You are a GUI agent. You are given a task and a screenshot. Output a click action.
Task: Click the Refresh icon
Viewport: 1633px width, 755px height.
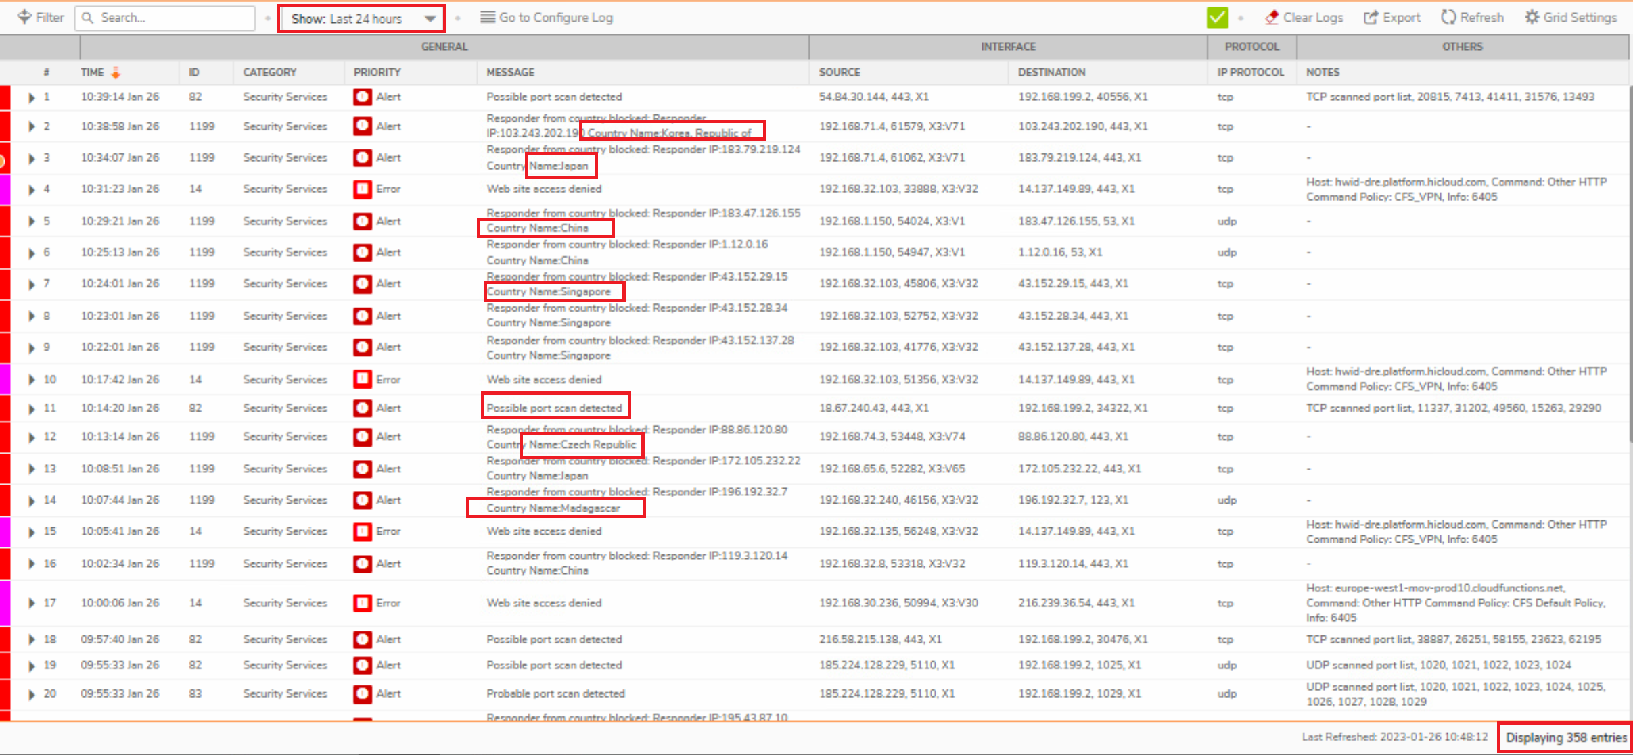coord(1448,18)
